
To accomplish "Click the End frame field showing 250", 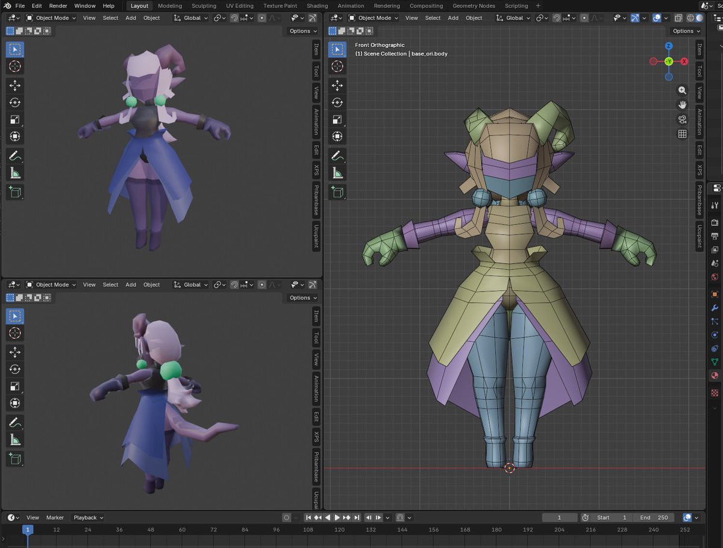I will click(x=654, y=517).
